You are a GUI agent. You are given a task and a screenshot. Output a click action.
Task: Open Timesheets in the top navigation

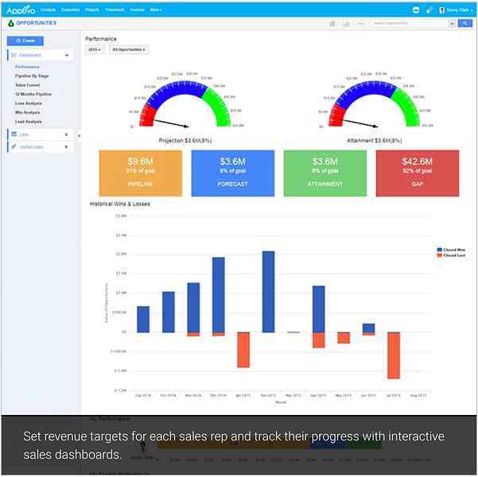tap(115, 10)
